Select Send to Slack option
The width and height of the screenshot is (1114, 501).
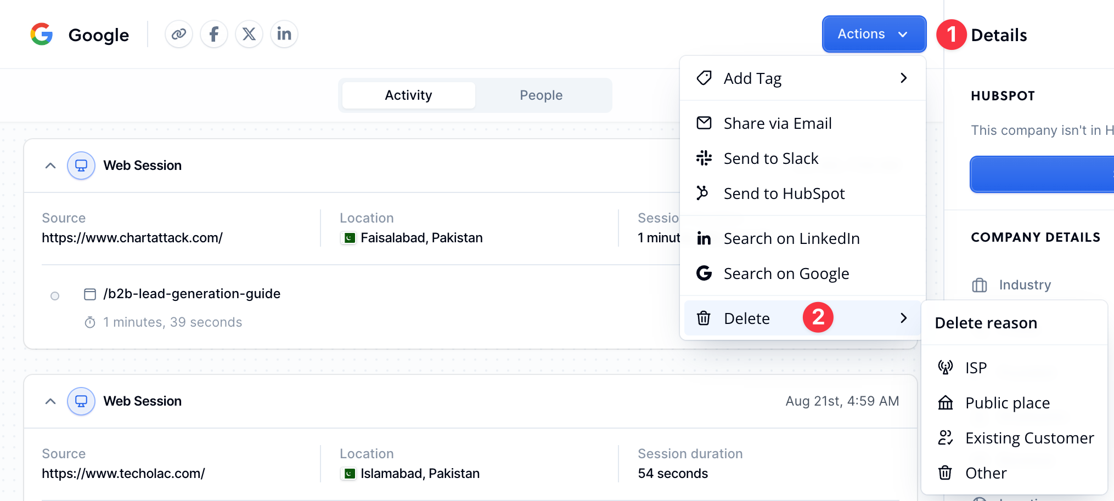coord(802,158)
